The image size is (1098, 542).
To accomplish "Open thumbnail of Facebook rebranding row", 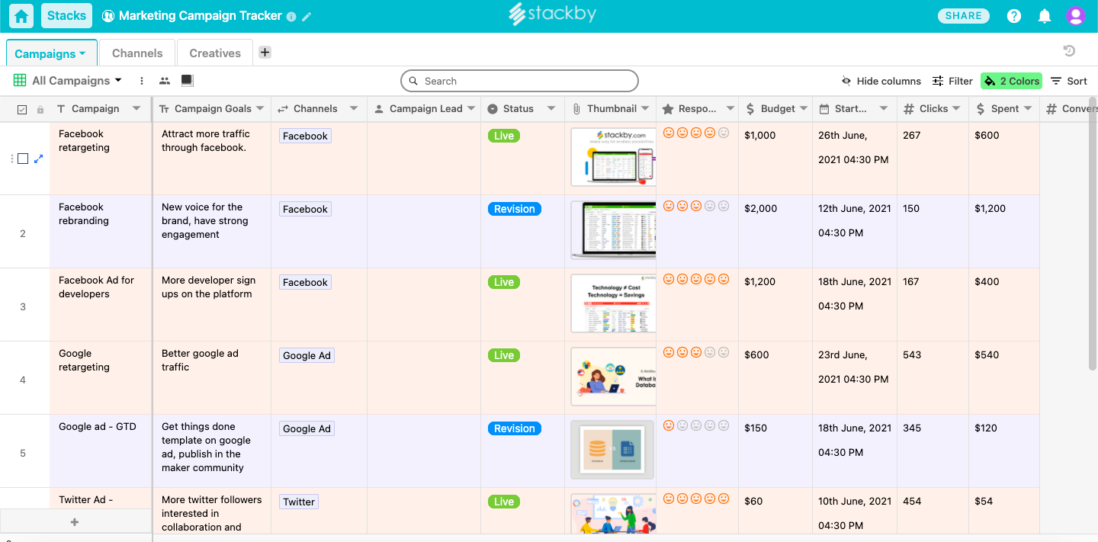I will pyautogui.click(x=613, y=230).
